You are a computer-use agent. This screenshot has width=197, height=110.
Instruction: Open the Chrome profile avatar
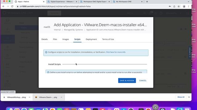184,6
